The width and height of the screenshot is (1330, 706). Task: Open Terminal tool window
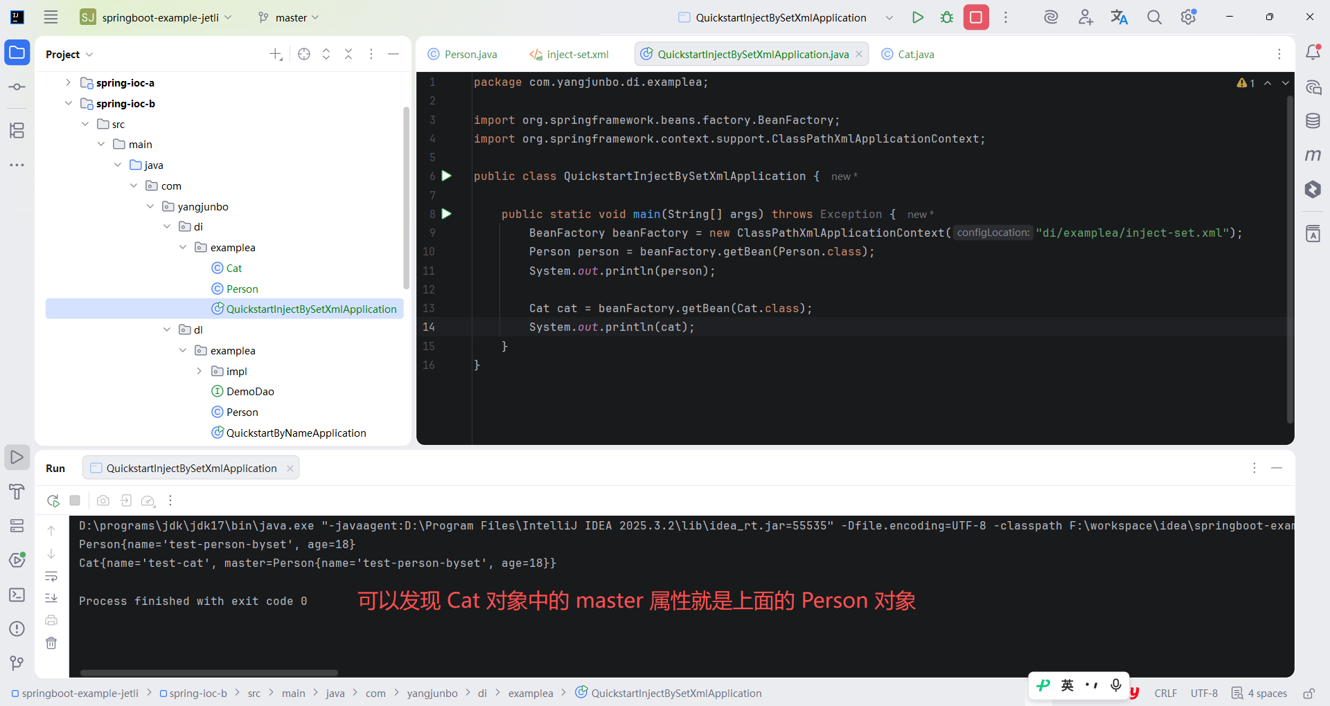click(x=17, y=595)
